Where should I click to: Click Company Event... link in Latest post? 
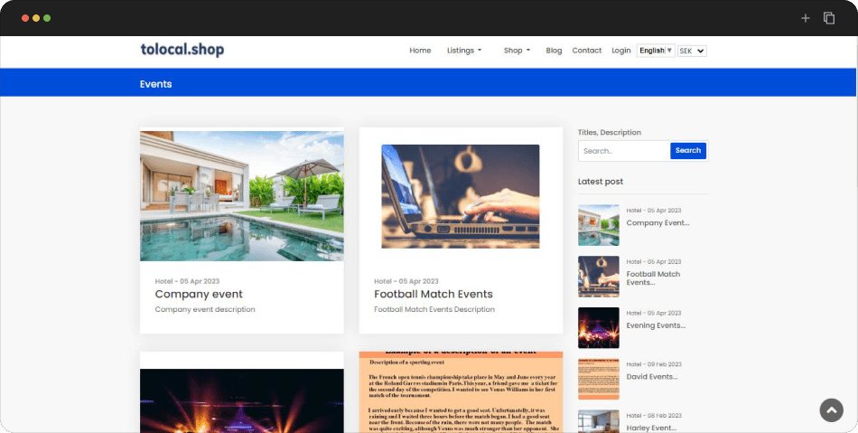tap(657, 222)
